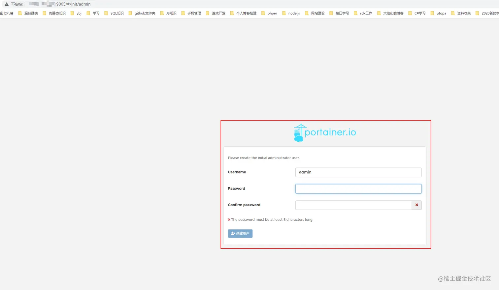Image resolution: width=499 pixels, height=290 pixels.
Task: Open the ybj bookmark folder
Action: coord(76,13)
